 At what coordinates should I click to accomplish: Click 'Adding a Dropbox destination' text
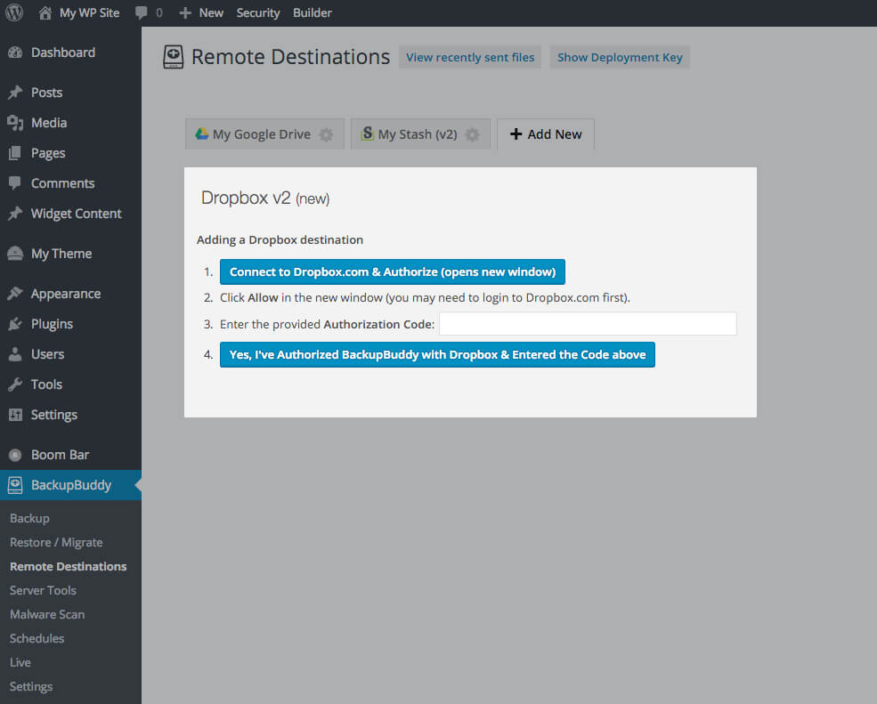tap(280, 240)
